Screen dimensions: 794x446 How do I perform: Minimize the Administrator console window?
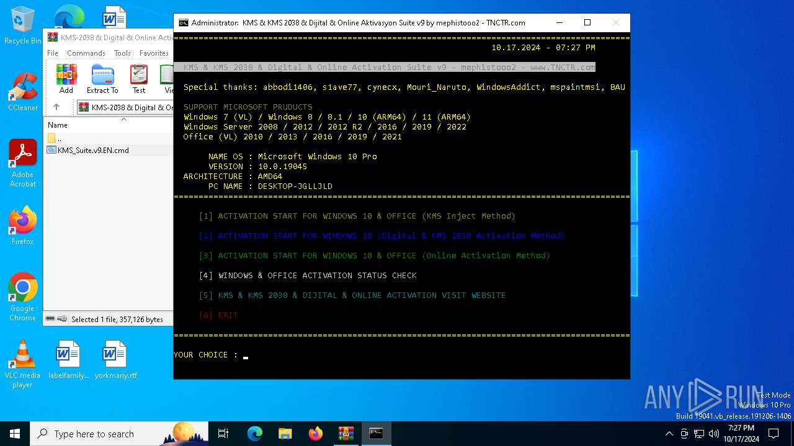(559, 22)
